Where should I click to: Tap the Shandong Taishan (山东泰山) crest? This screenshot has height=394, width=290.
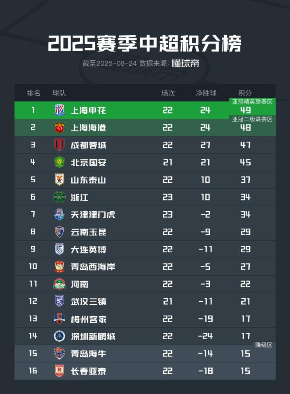(59, 180)
